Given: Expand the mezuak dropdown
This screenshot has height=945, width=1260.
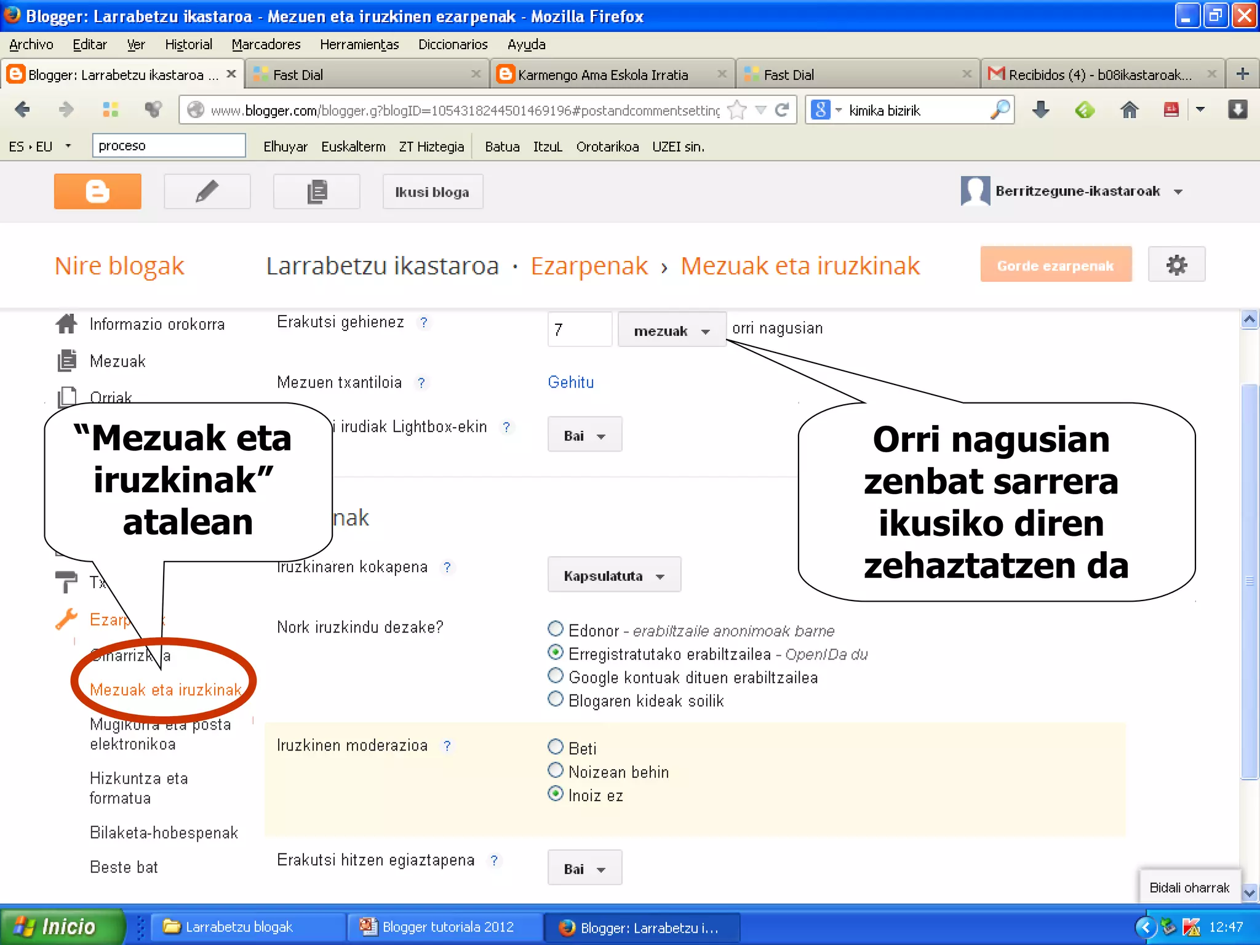Looking at the screenshot, I should pos(671,330).
